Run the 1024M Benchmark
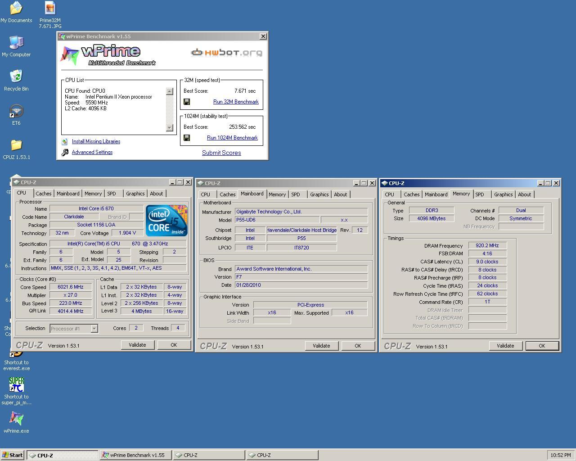The height and width of the screenshot is (461, 576). pyautogui.click(x=232, y=138)
